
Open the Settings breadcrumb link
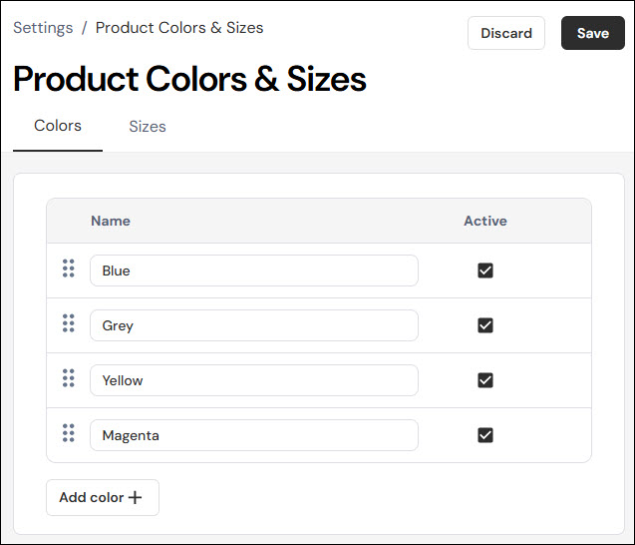[43, 28]
